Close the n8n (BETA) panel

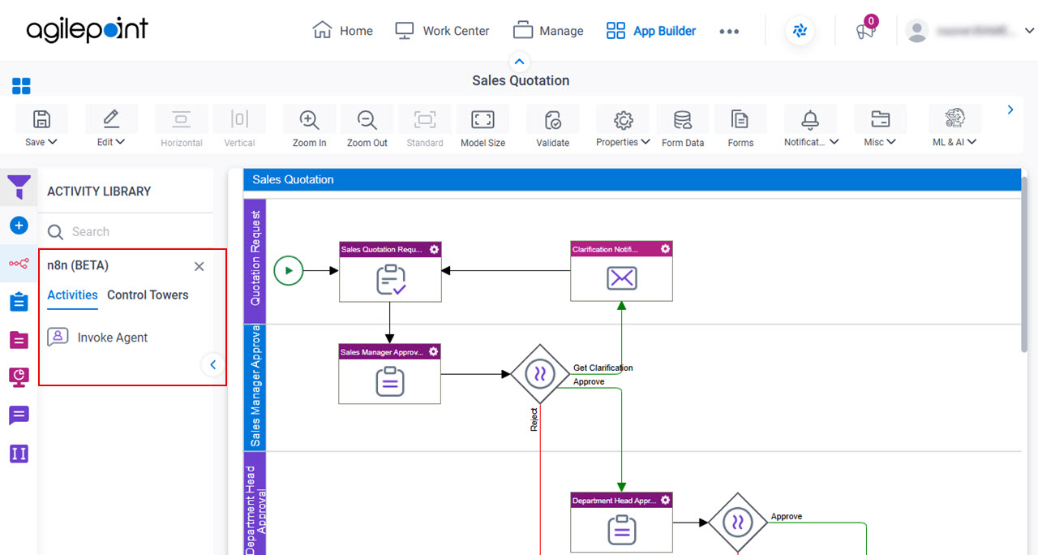point(199,266)
